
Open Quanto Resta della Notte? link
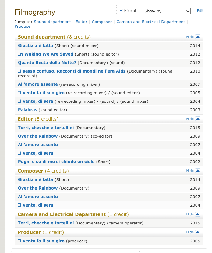(47, 63)
